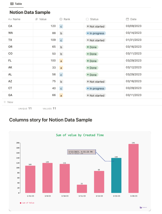
Task: Open the Name column header
Action: pos(14,19)
